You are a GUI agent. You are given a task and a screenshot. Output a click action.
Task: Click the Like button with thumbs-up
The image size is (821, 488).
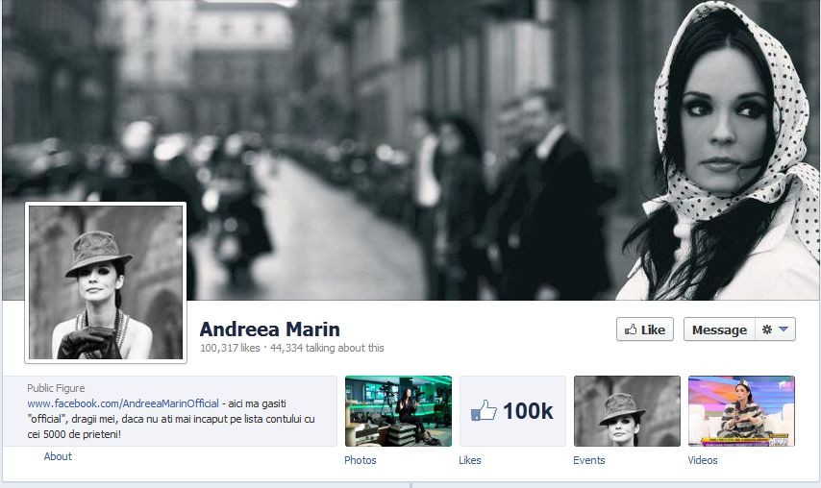pyautogui.click(x=644, y=329)
